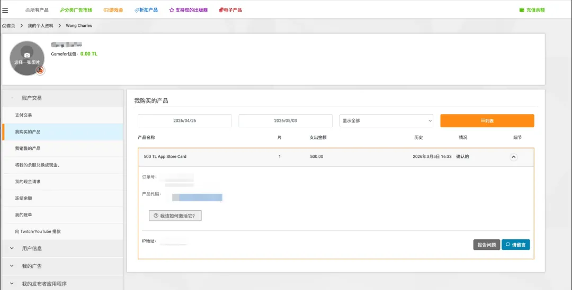Click 500 TL App Store Card row

pyautogui.click(x=336, y=157)
